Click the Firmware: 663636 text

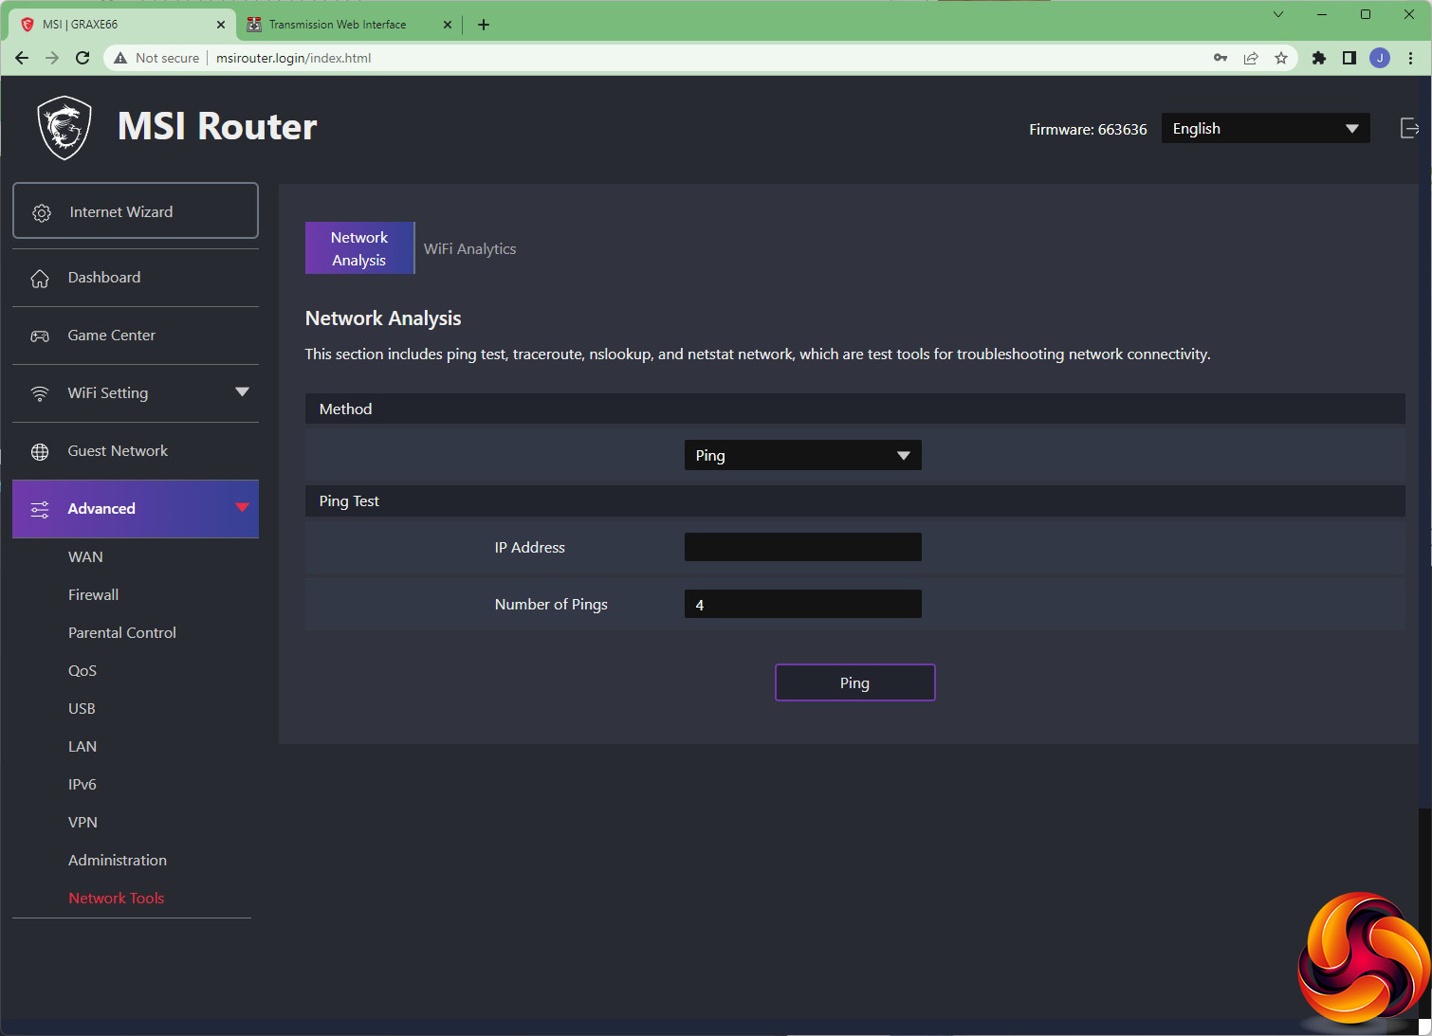click(1088, 129)
